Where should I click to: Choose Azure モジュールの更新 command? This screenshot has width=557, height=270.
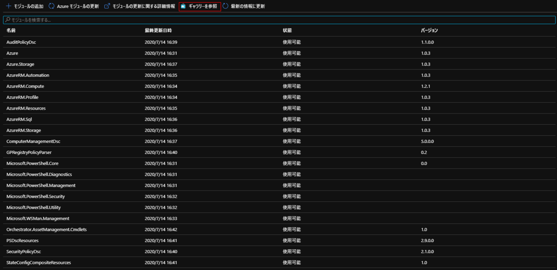(x=78, y=6)
